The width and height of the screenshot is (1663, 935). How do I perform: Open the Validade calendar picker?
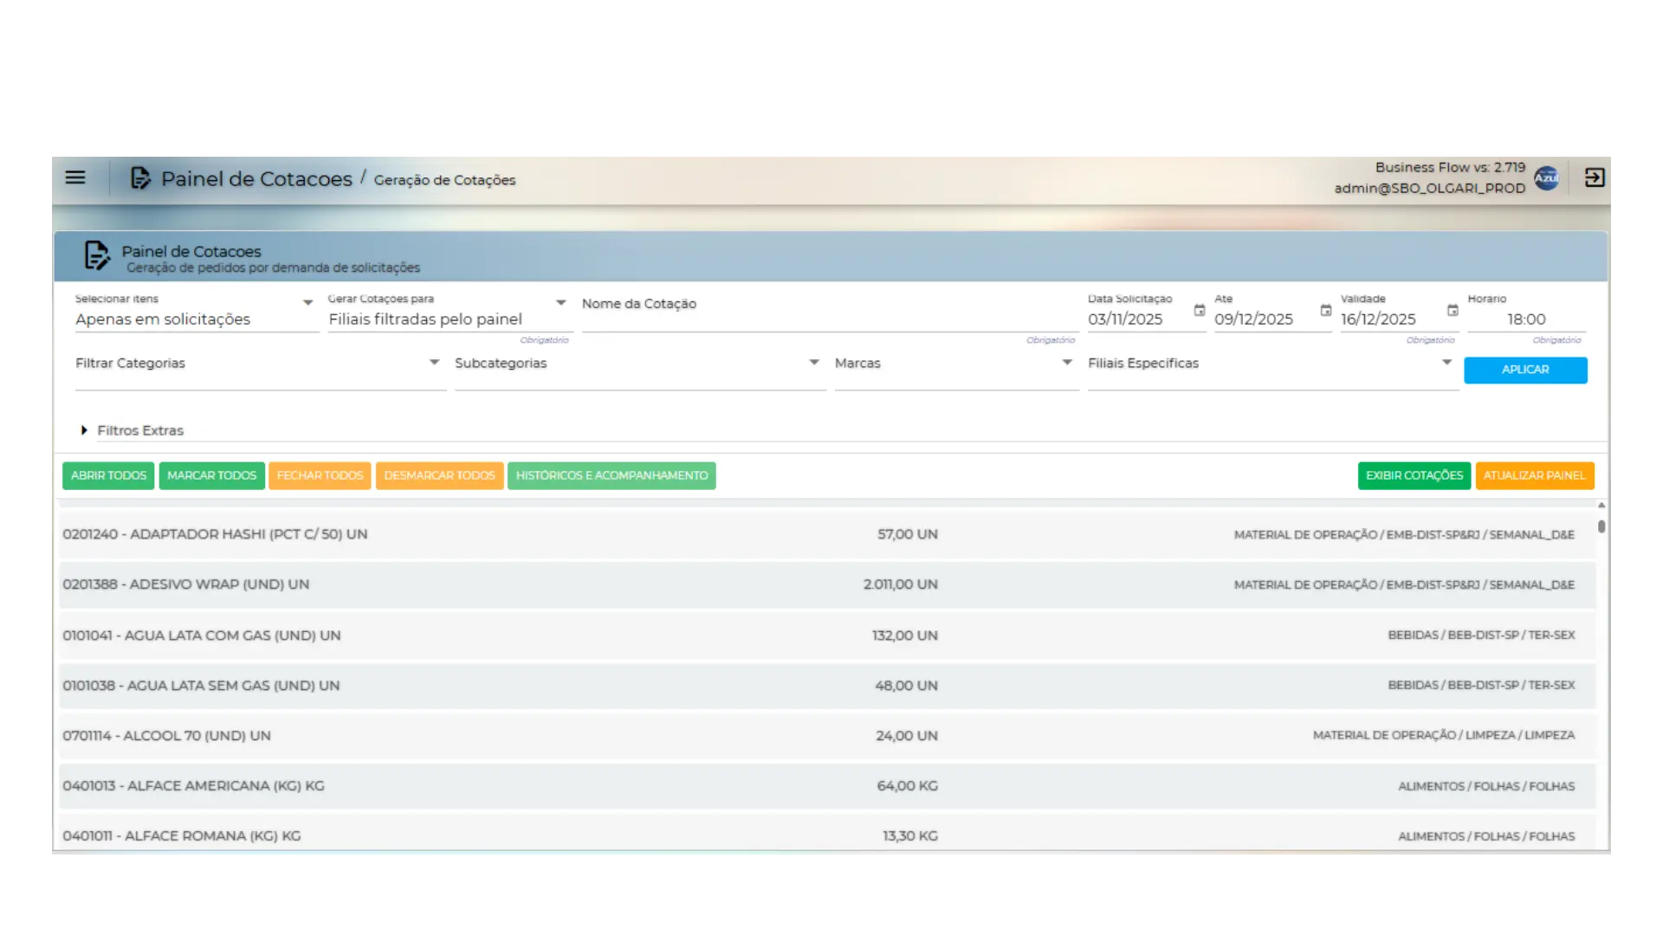click(1453, 311)
